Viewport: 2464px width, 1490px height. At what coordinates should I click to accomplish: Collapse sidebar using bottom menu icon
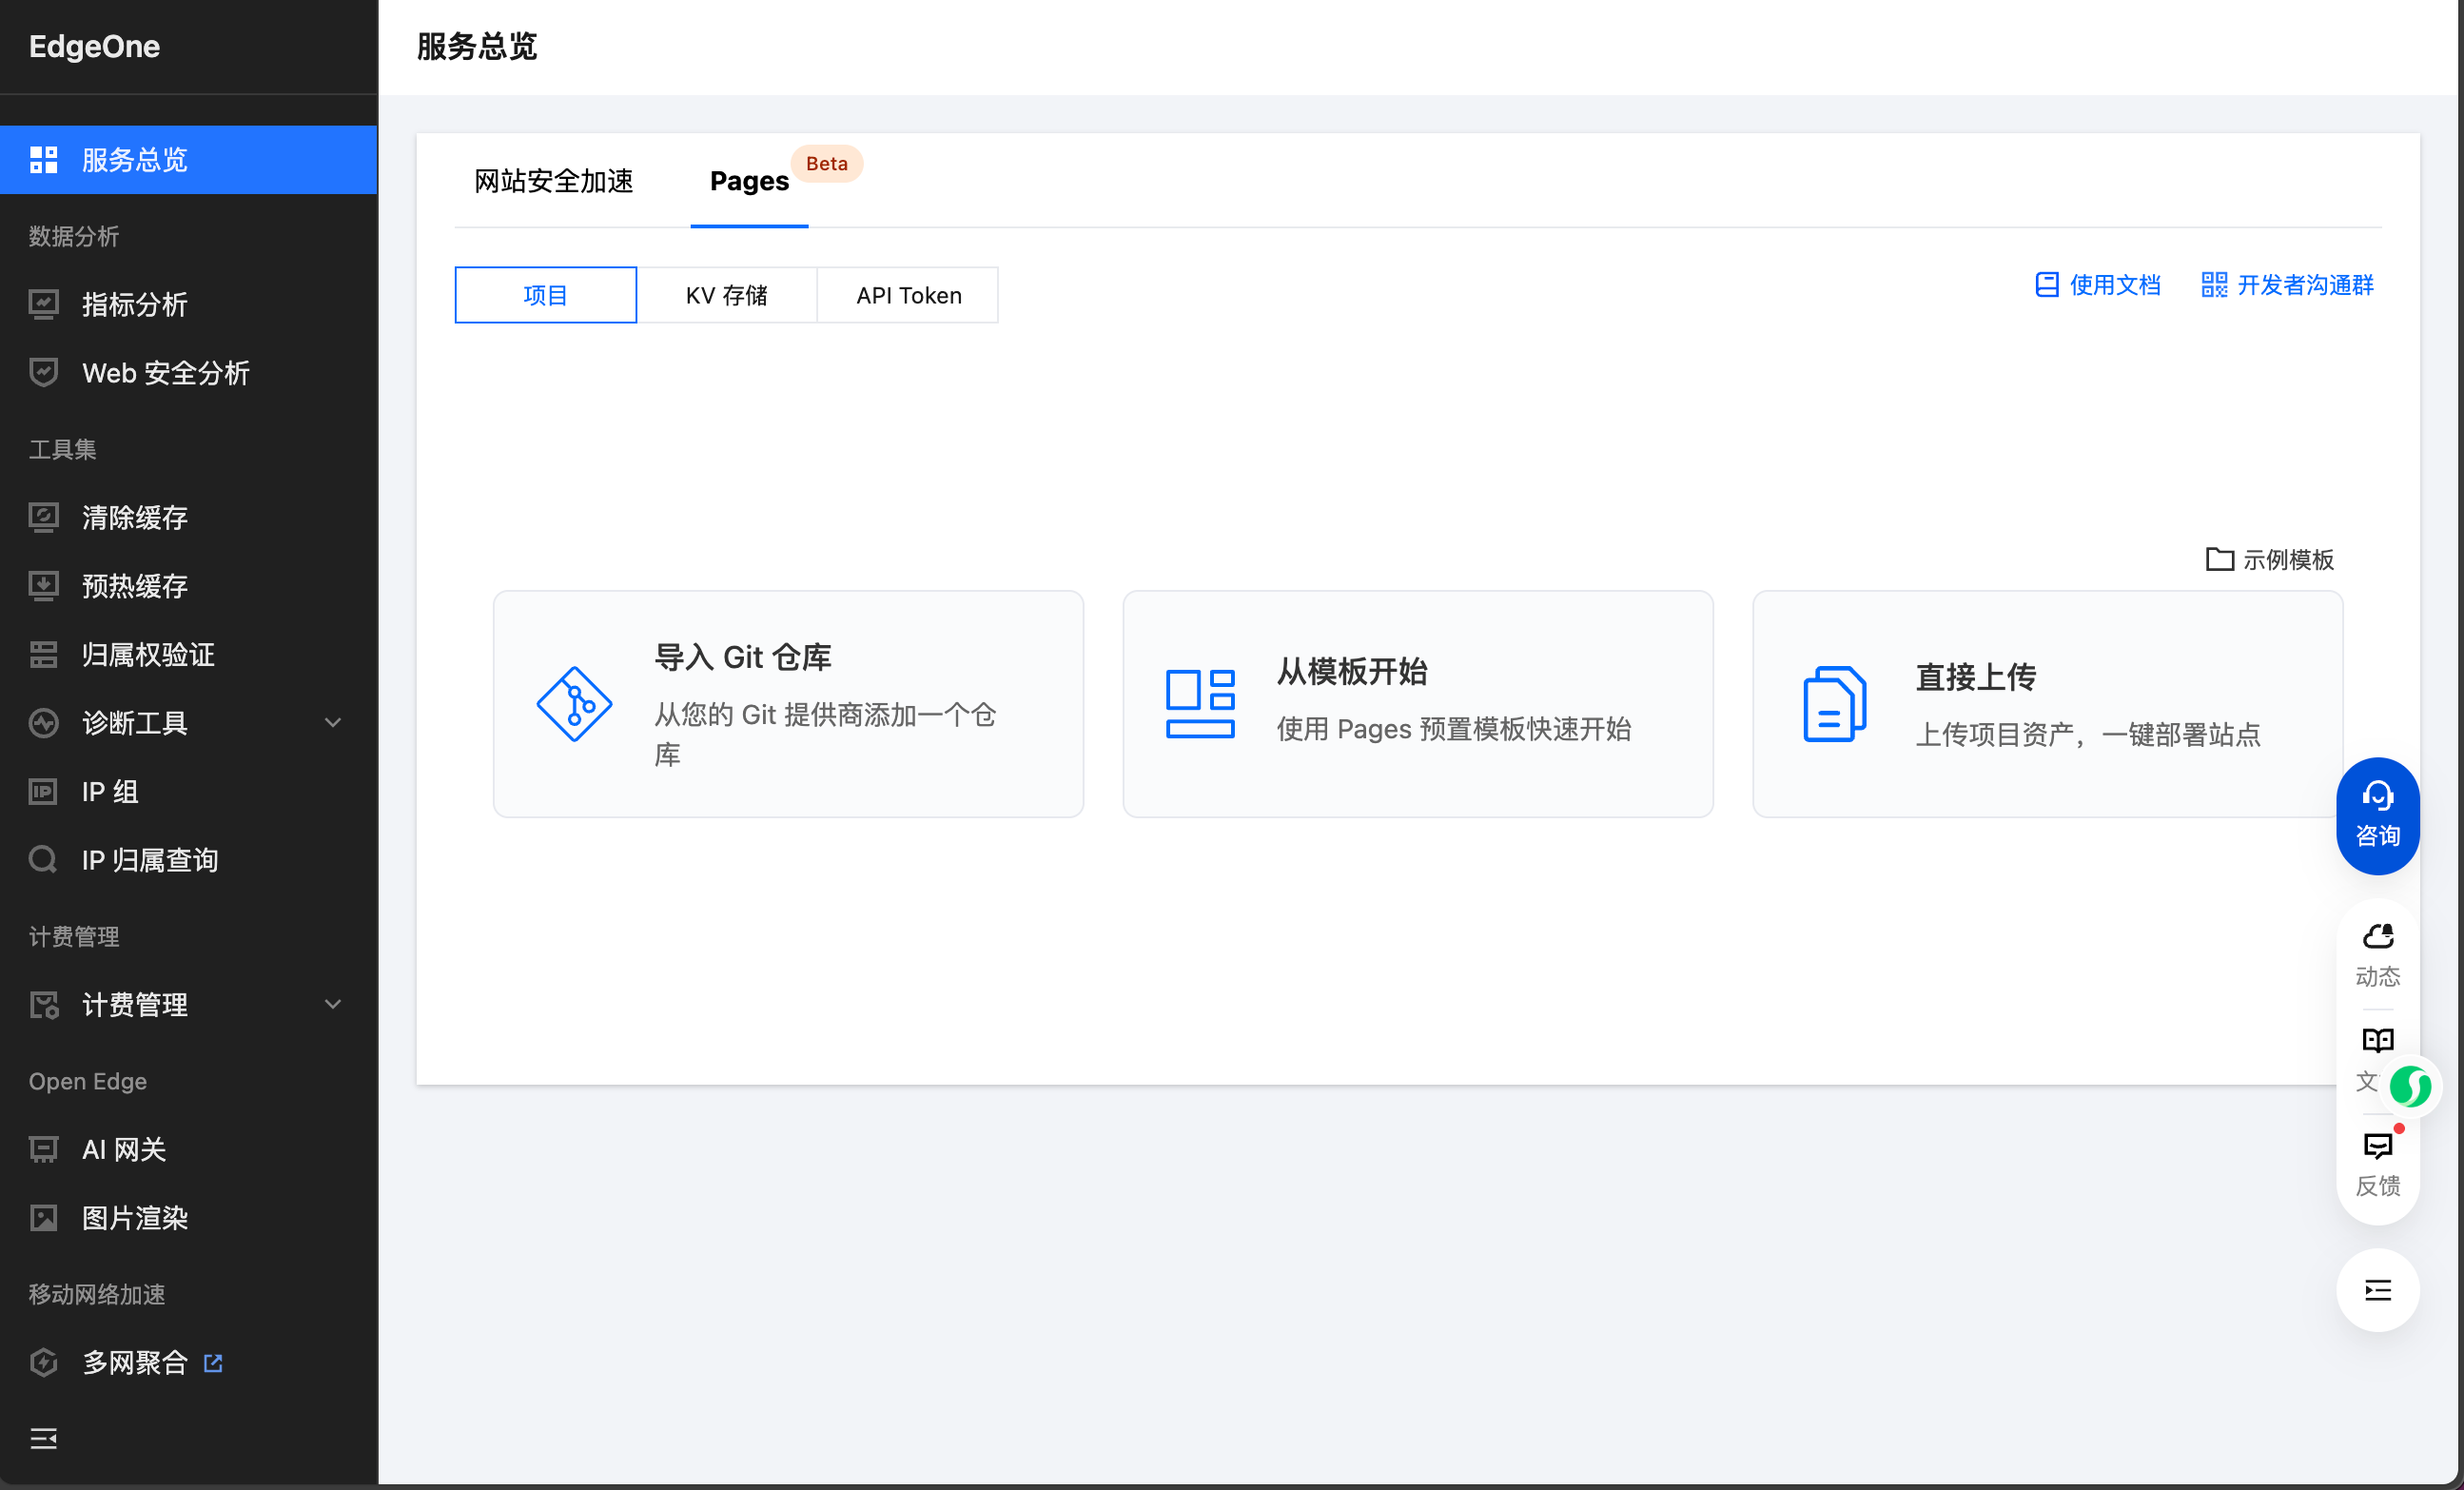pos(43,1438)
